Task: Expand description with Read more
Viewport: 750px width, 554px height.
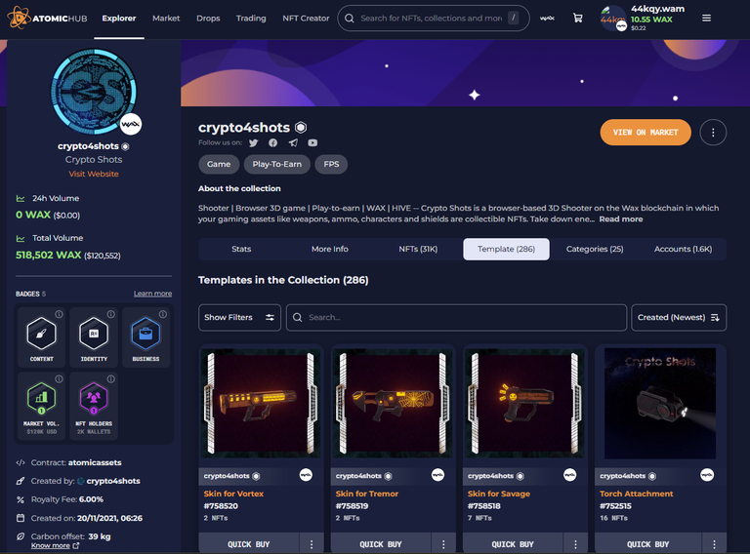Action: pos(621,219)
